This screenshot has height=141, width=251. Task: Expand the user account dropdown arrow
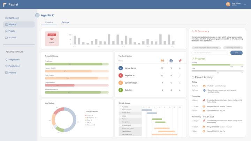(x=245, y=4)
